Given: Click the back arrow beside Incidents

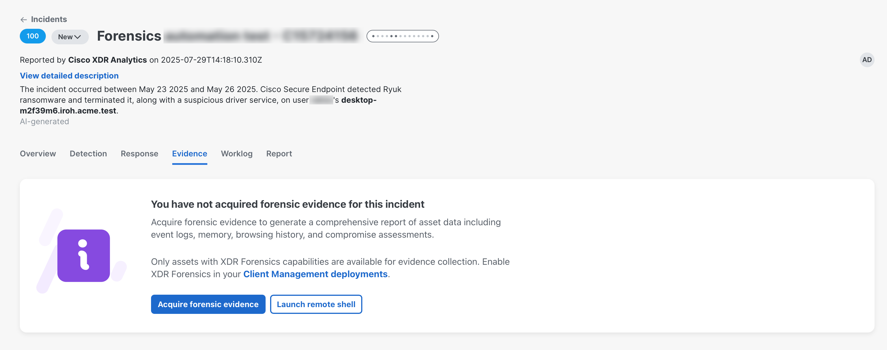Looking at the screenshot, I should (23, 19).
